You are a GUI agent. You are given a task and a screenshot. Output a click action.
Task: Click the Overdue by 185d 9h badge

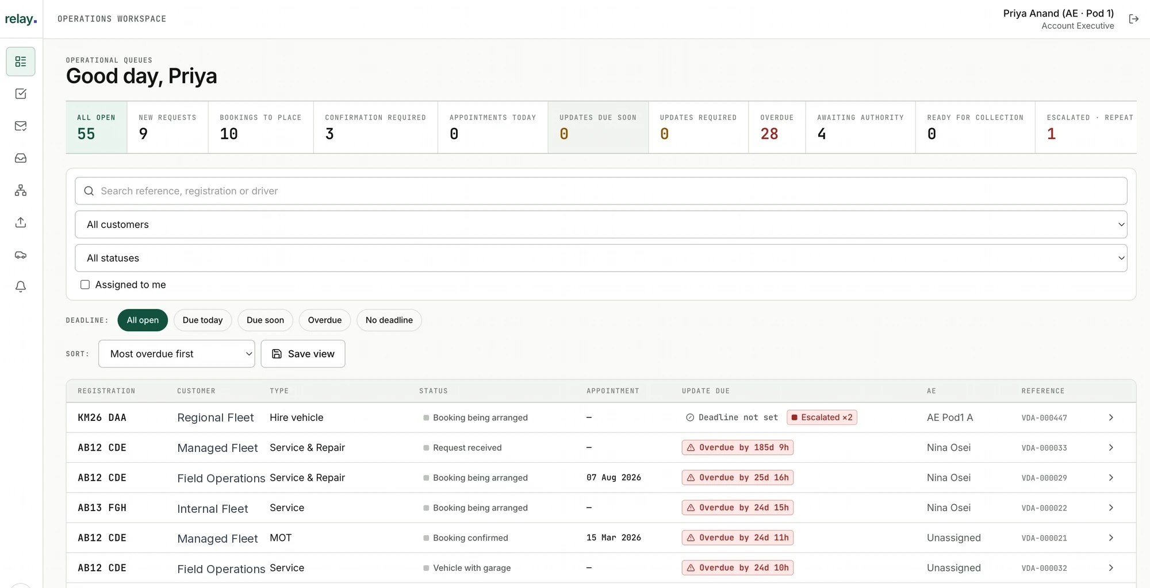(738, 447)
